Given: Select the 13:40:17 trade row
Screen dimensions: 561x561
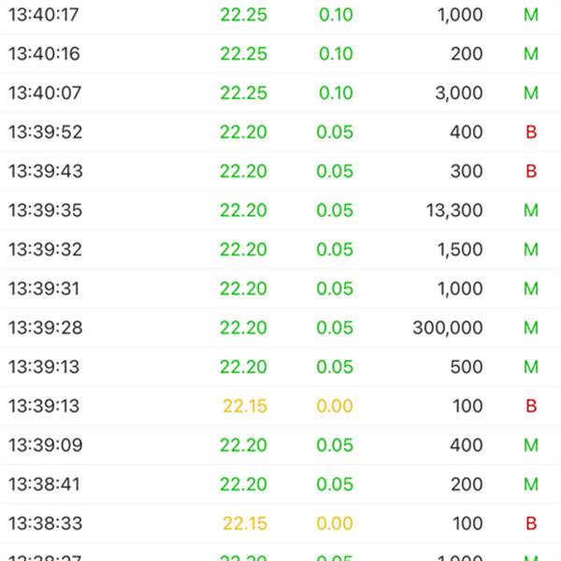Looking at the screenshot, I should [280, 15].
